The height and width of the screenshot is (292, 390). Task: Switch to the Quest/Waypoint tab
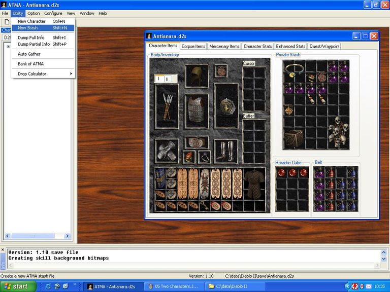coord(324,47)
